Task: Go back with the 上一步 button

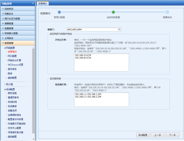Action: (158, 135)
